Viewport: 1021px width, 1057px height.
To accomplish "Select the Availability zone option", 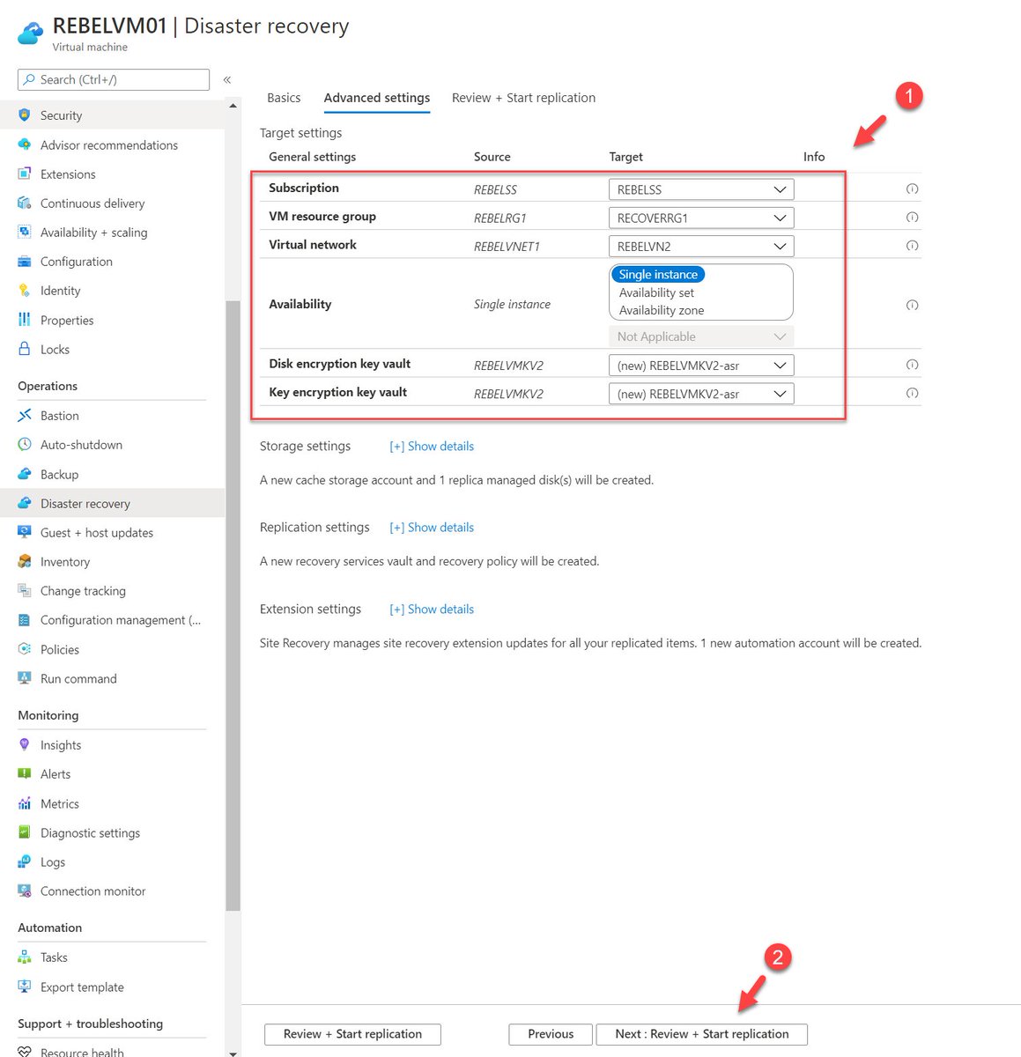I will coord(662,310).
